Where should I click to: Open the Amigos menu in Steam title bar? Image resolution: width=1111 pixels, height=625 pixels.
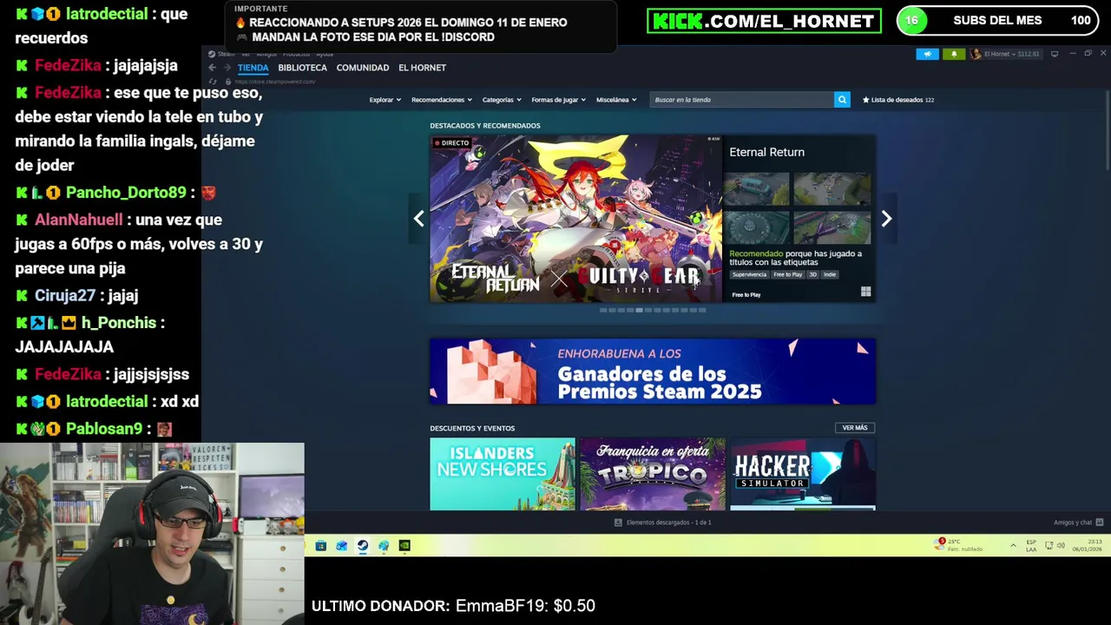point(266,54)
